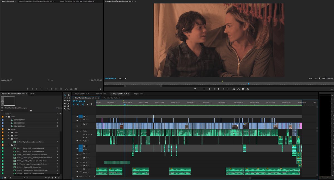The width and height of the screenshot is (334, 180).
Task: Collapse the Audio bin
Action: [6, 129]
